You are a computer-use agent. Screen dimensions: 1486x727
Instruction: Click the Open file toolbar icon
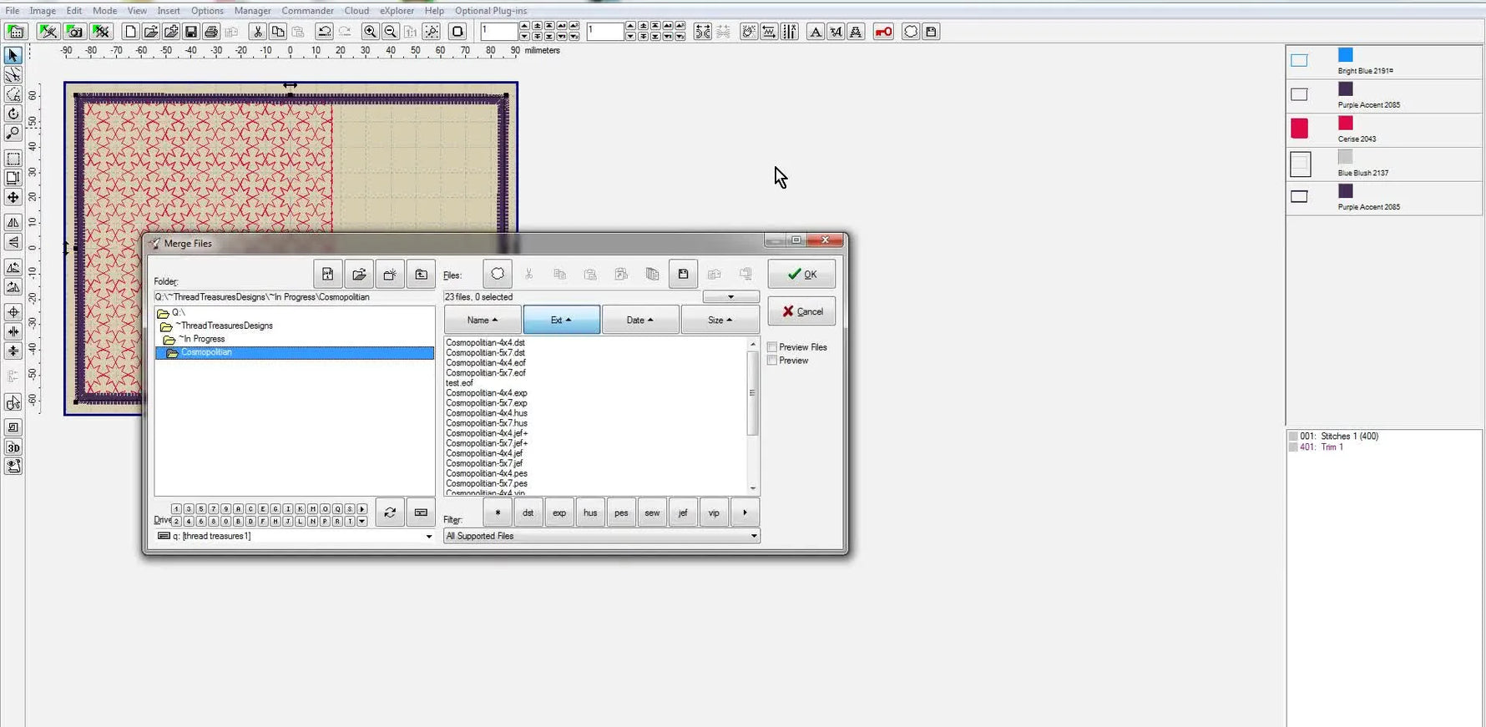pos(150,32)
